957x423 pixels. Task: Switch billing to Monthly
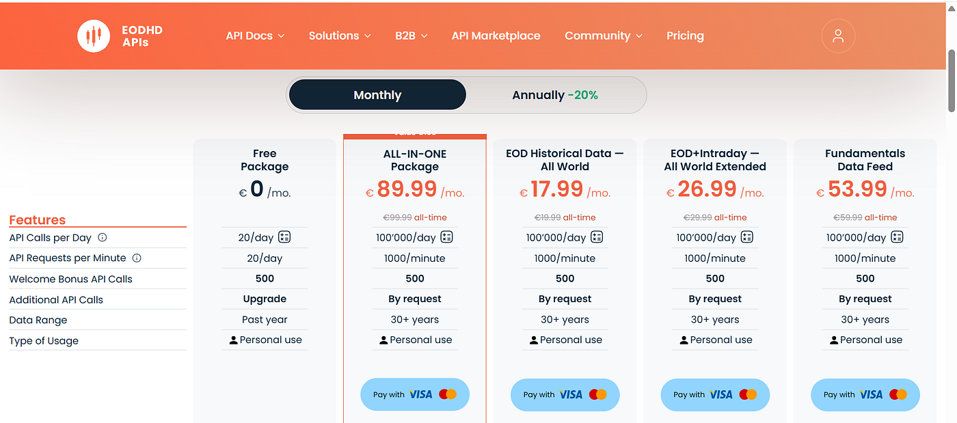click(x=377, y=95)
